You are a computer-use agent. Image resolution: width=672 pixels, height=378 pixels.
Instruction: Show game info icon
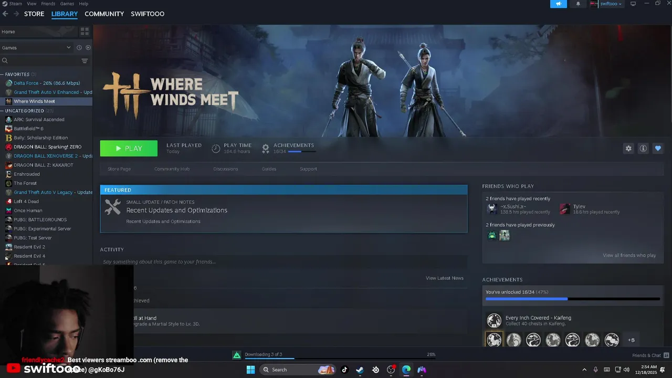(x=643, y=149)
